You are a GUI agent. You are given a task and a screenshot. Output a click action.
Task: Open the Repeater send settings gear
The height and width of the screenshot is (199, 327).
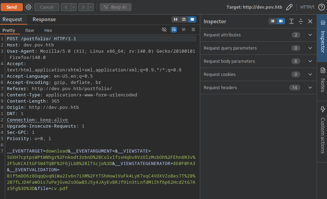tap(29, 7)
